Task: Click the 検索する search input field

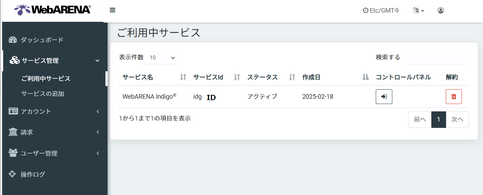Action: [x=436, y=58]
